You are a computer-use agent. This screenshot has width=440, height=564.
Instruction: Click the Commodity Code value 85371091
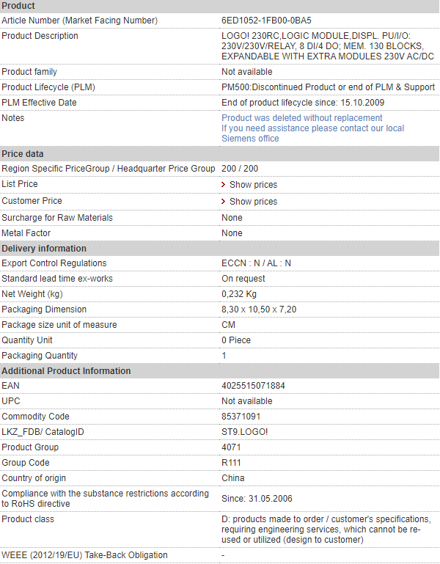[x=241, y=417]
